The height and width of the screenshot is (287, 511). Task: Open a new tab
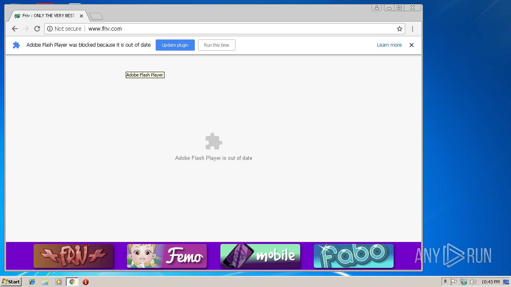96,16
